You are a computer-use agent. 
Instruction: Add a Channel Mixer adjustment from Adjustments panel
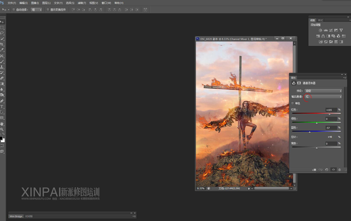click(338, 36)
